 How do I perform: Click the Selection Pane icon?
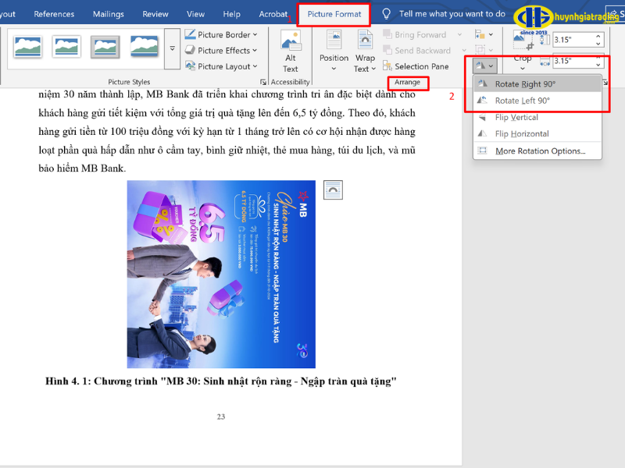coord(387,66)
